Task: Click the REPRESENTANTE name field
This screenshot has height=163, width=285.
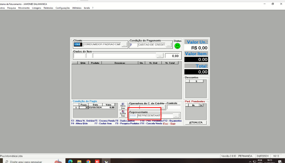Action: (155, 115)
